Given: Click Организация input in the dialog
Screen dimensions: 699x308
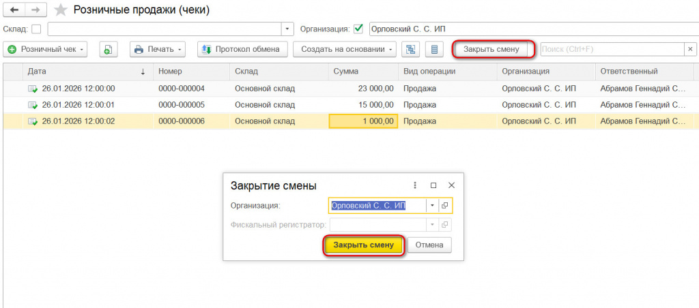Looking at the screenshot, I should pos(377,206).
